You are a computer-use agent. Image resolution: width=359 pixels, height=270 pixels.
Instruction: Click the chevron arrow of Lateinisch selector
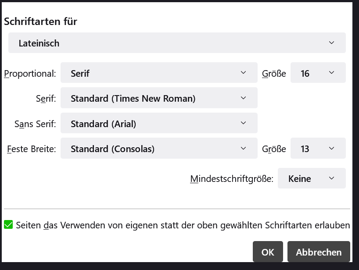point(331,43)
